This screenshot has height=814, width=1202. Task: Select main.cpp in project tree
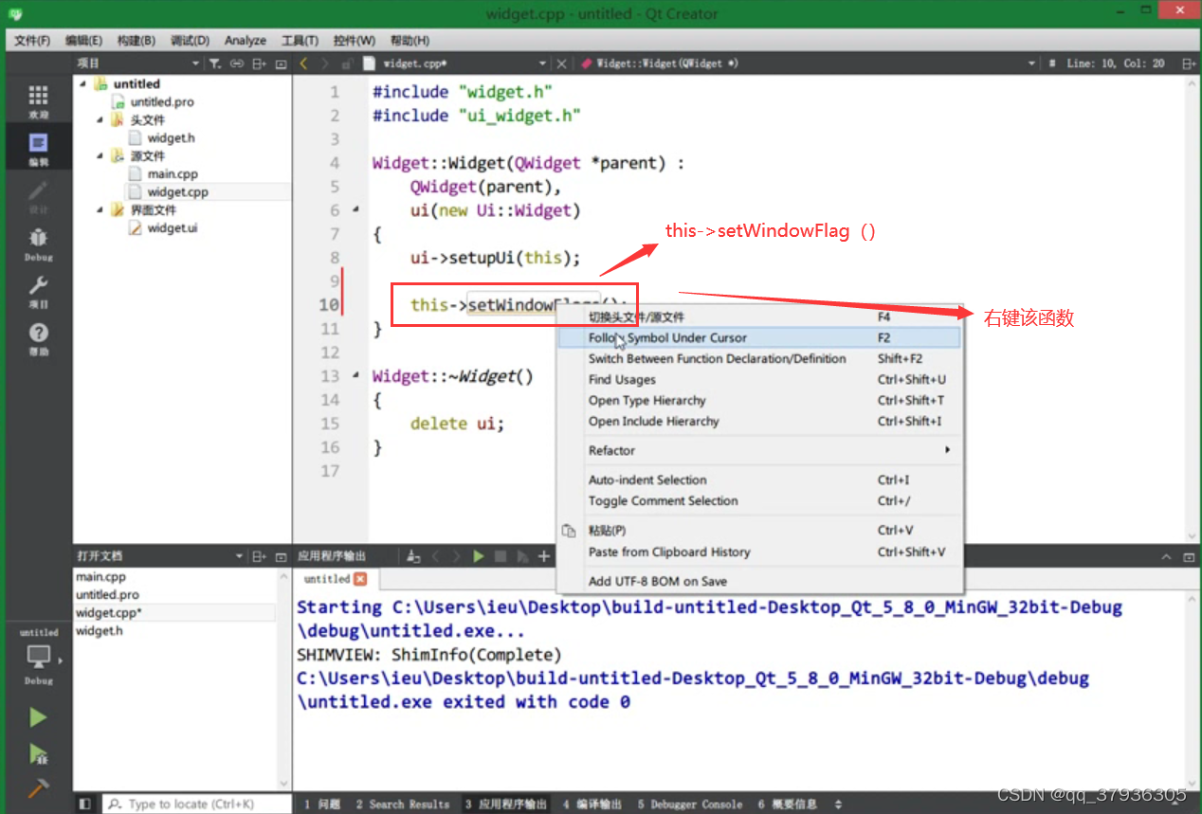(173, 173)
